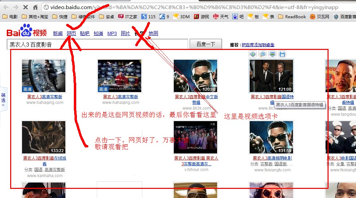Click www.feixiangtv.com under 姚明电影 video
Screen dimensions: 356x198
click(272, 170)
